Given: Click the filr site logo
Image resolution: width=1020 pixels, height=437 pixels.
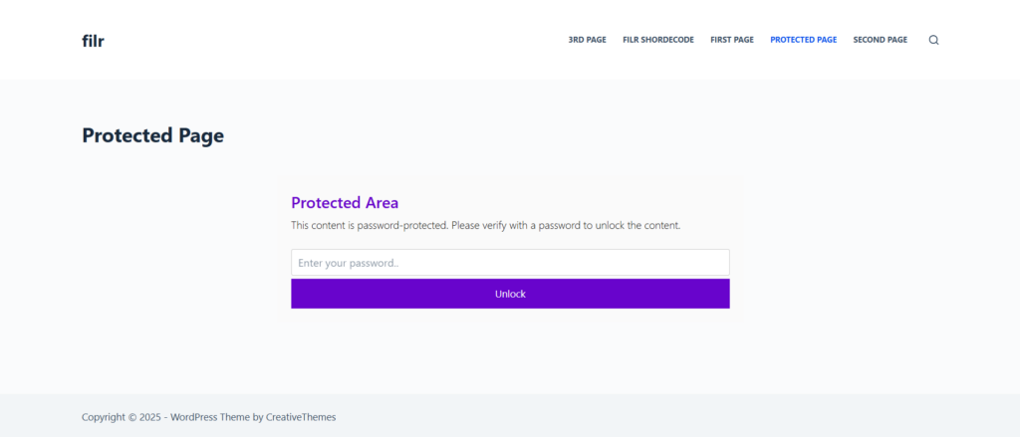Looking at the screenshot, I should [93, 41].
